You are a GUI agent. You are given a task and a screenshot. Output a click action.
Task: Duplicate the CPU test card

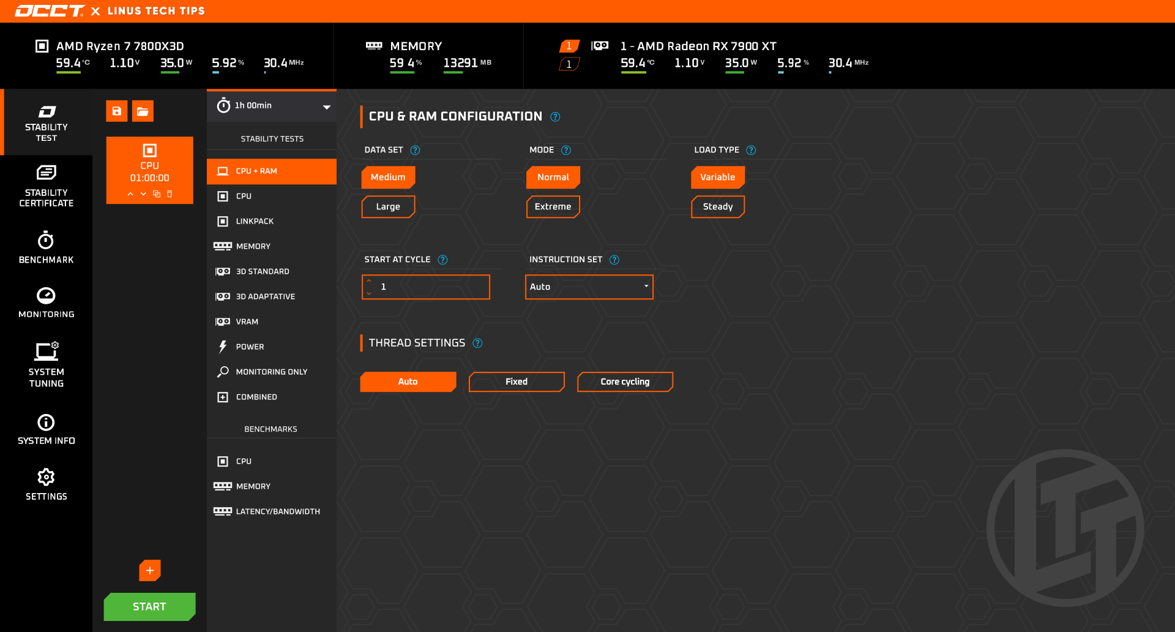pos(157,194)
